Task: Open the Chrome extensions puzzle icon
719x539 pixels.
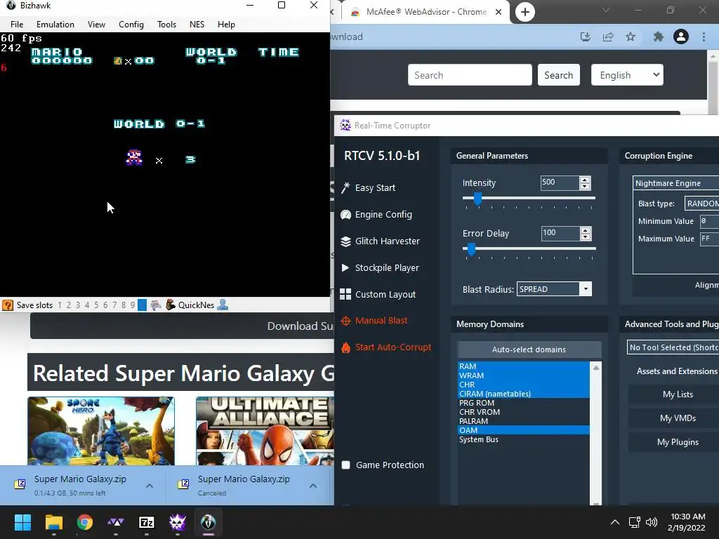Action: (658, 36)
